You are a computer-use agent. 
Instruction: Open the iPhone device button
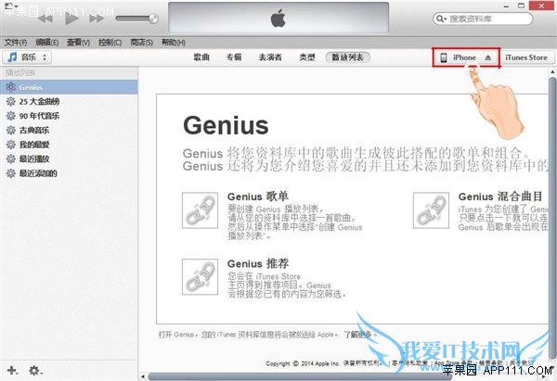coord(466,57)
